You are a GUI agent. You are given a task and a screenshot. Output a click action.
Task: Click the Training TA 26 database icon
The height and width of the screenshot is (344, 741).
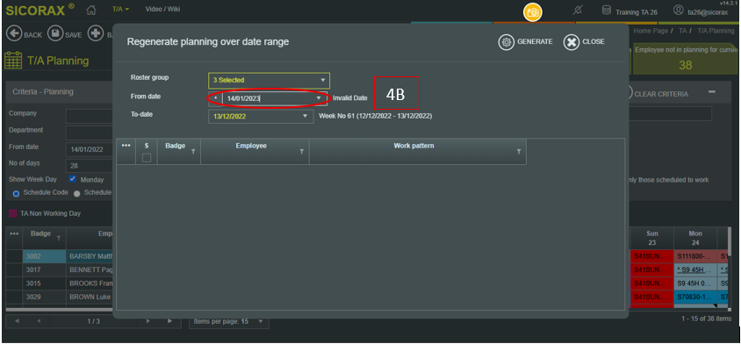606,11
